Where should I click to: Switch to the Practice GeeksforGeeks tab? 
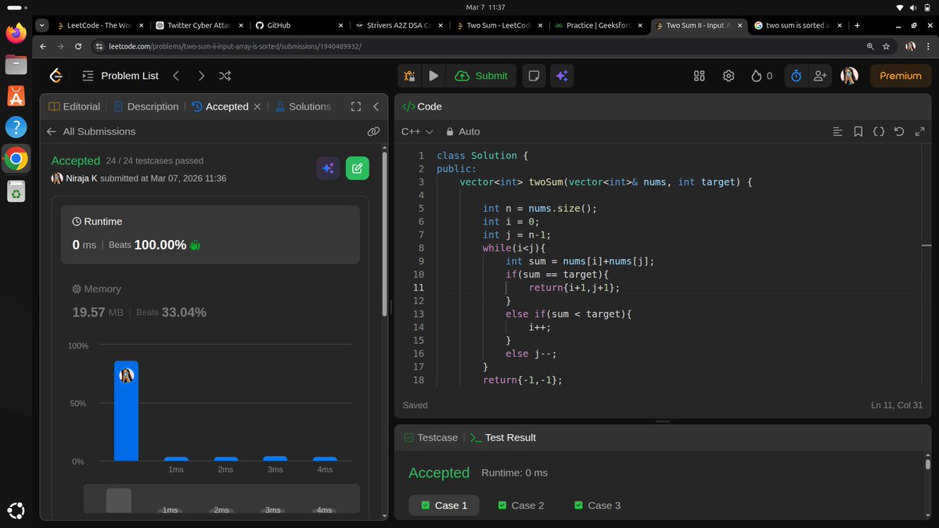[x=599, y=25]
